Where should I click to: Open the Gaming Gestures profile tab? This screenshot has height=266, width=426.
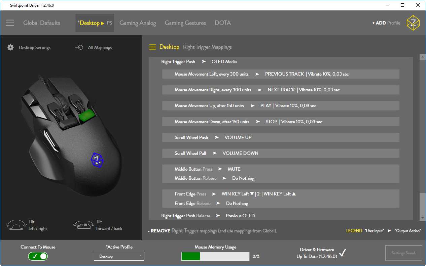(185, 23)
